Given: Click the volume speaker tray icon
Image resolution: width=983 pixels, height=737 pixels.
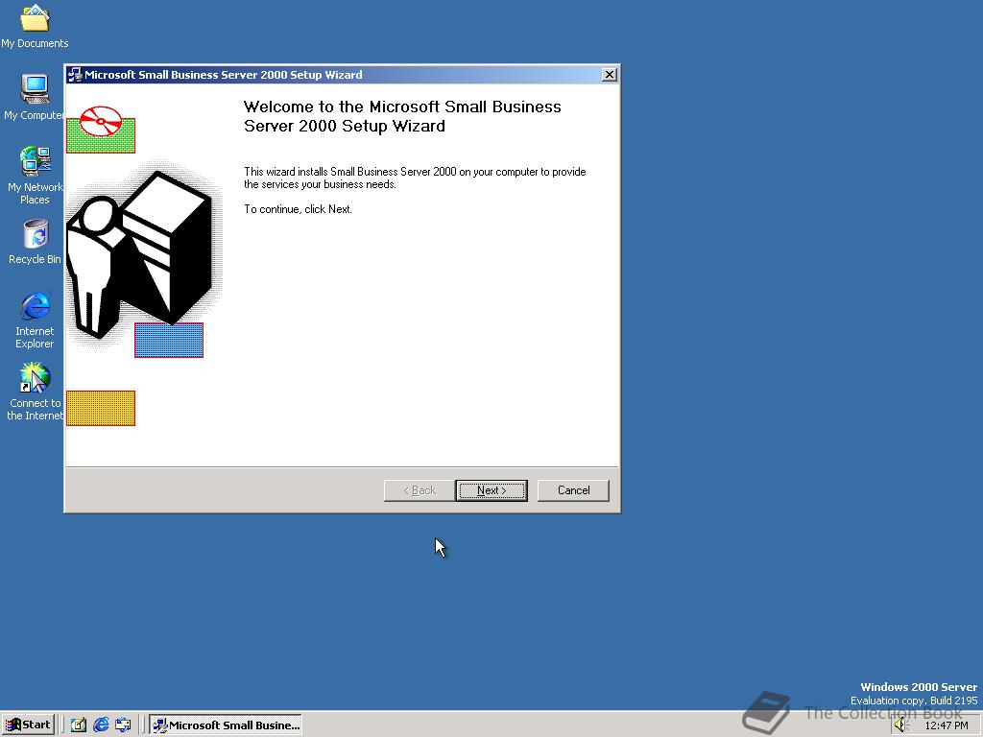Looking at the screenshot, I should (900, 725).
